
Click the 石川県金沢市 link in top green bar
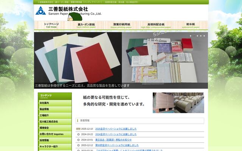[132, 2]
